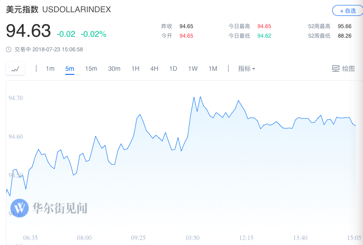Select the 5m interval tab
Image resolution: width=363 pixels, height=245 pixels.
click(70, 69)
